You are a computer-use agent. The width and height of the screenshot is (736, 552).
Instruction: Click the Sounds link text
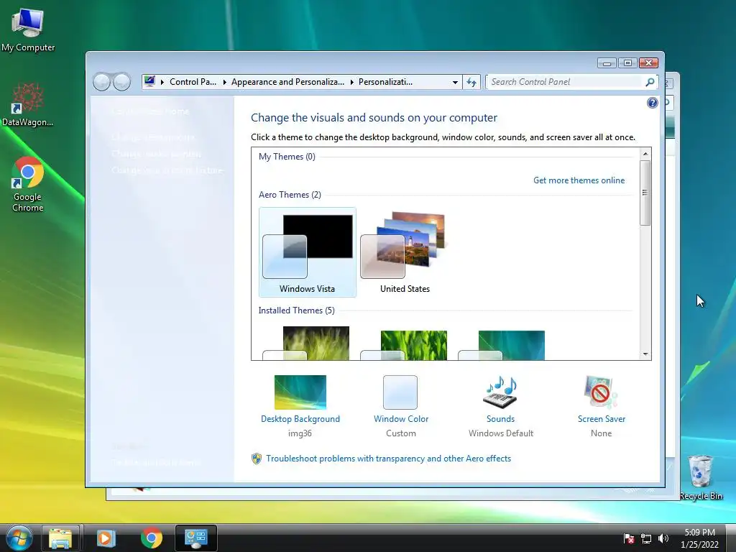[x=500, y=419]
